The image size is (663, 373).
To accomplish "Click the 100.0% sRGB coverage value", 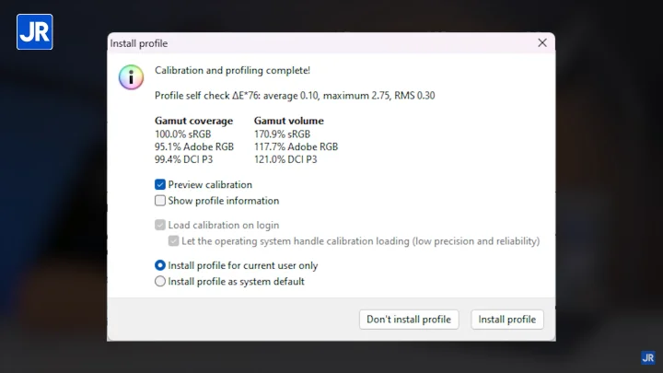I will (x=185, y=134).
